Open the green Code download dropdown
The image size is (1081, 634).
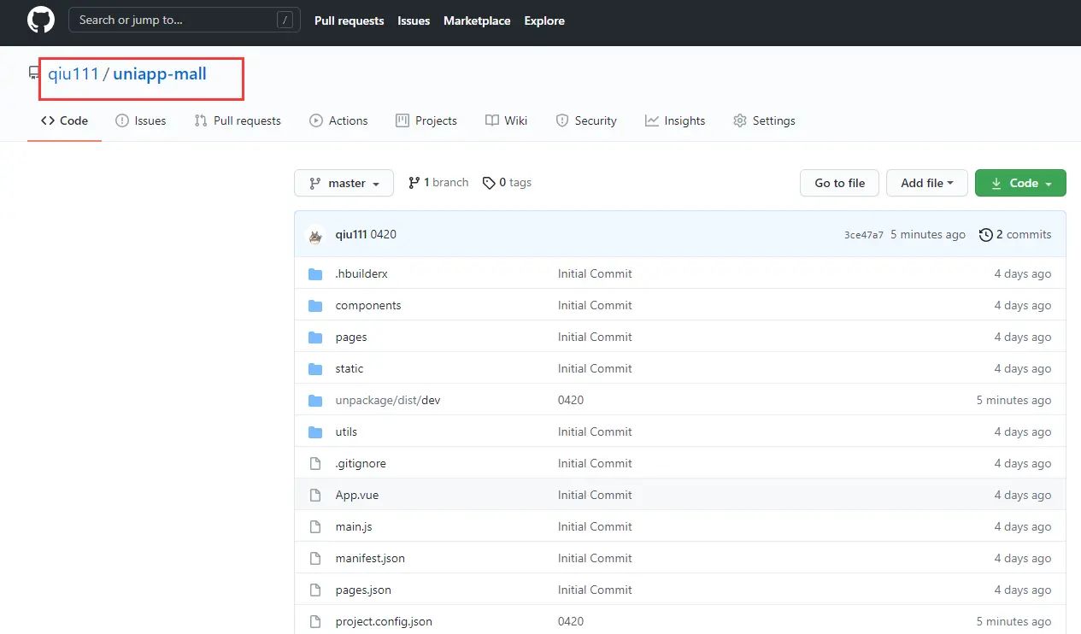[x=1019, y=183]
